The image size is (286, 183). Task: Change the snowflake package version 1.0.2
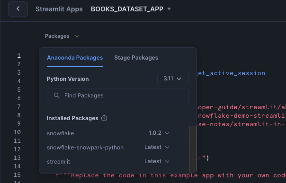[159, 133]
